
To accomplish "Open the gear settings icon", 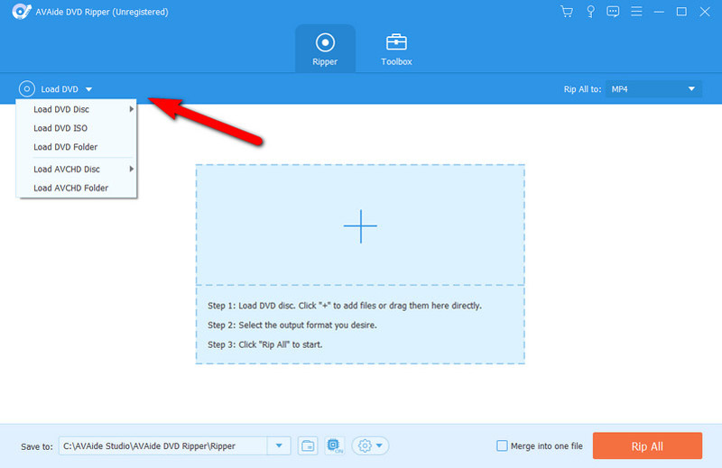I will click(365, 446).
